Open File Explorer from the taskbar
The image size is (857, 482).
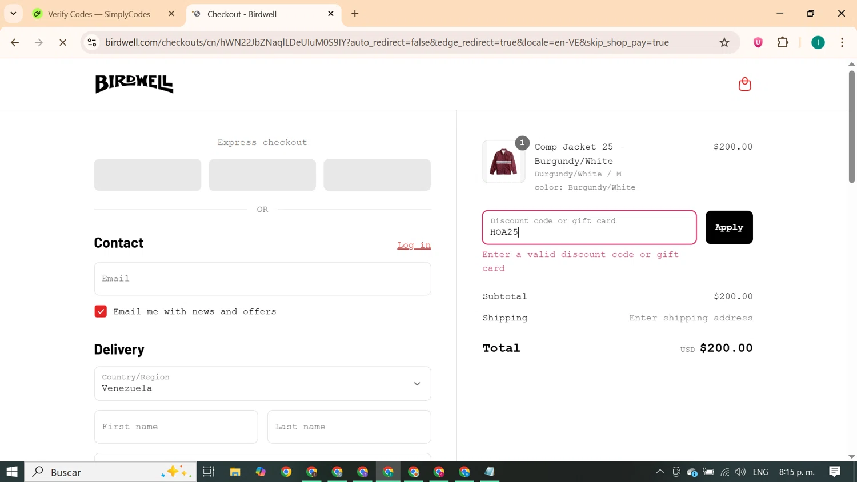[235, 472]
